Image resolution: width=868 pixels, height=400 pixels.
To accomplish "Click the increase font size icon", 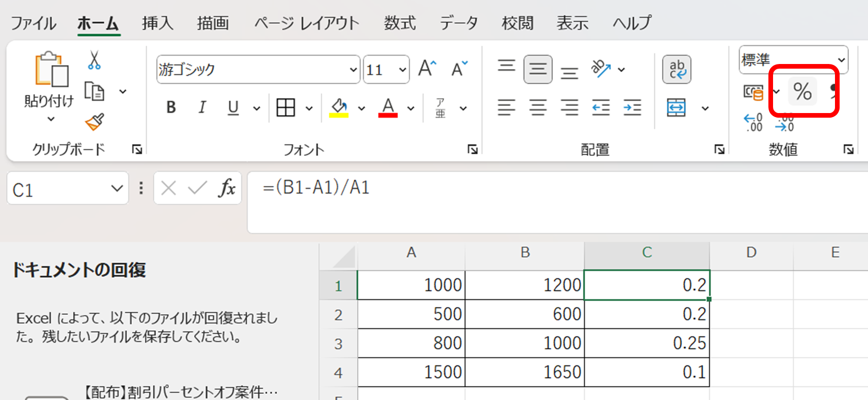I will (427, 69).
